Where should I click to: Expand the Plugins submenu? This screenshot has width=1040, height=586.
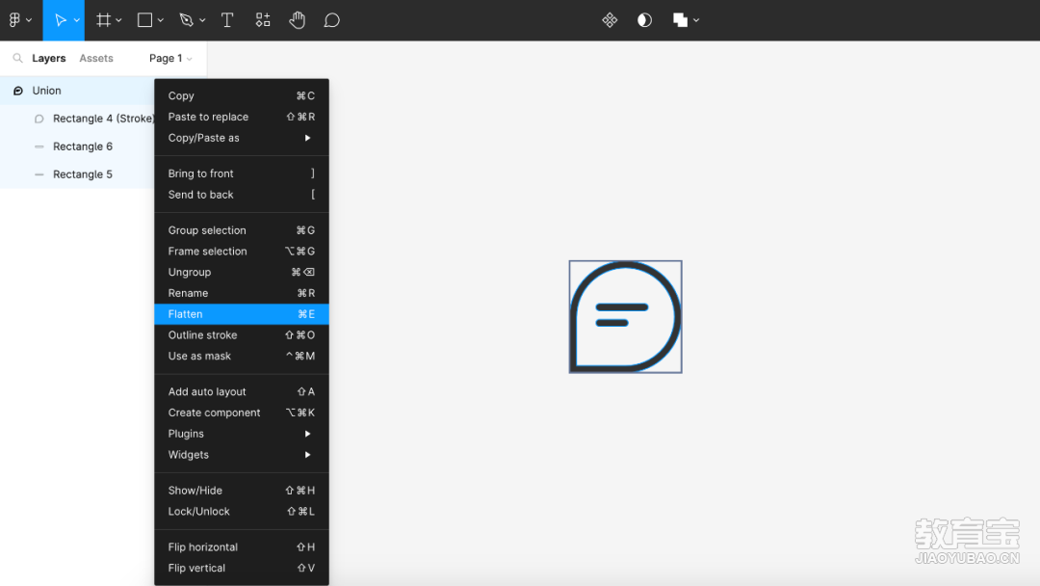242,434
